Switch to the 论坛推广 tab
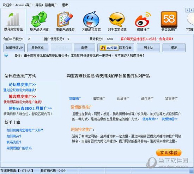Screen dimensions: 194x174 coord(123,99)
